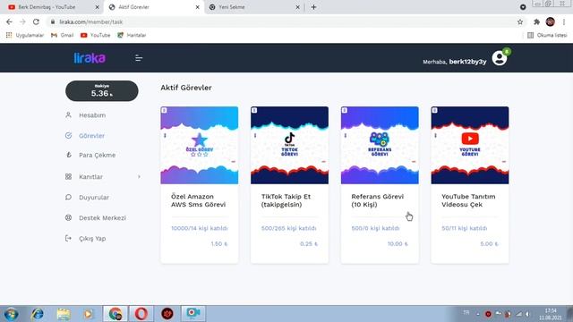Click browser forward arrow button

[22, 21]
